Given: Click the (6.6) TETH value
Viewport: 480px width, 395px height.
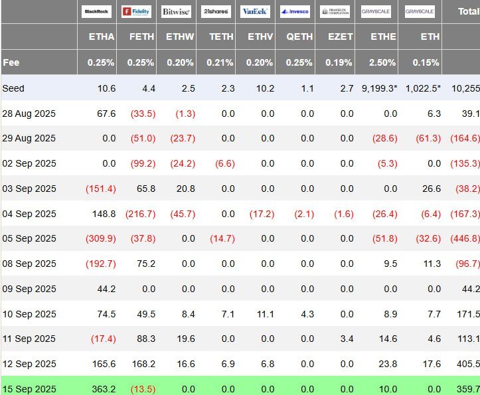Looking at the screenshot, I should point(225,163).
